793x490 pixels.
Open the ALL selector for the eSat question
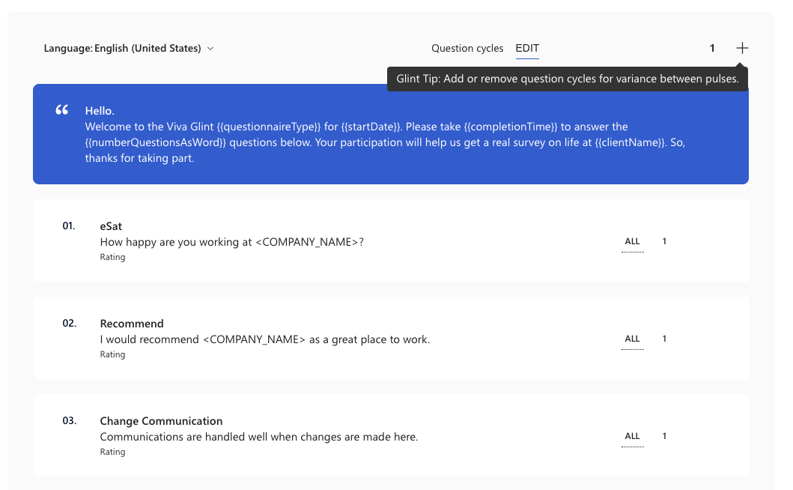(x=632, y=241)
